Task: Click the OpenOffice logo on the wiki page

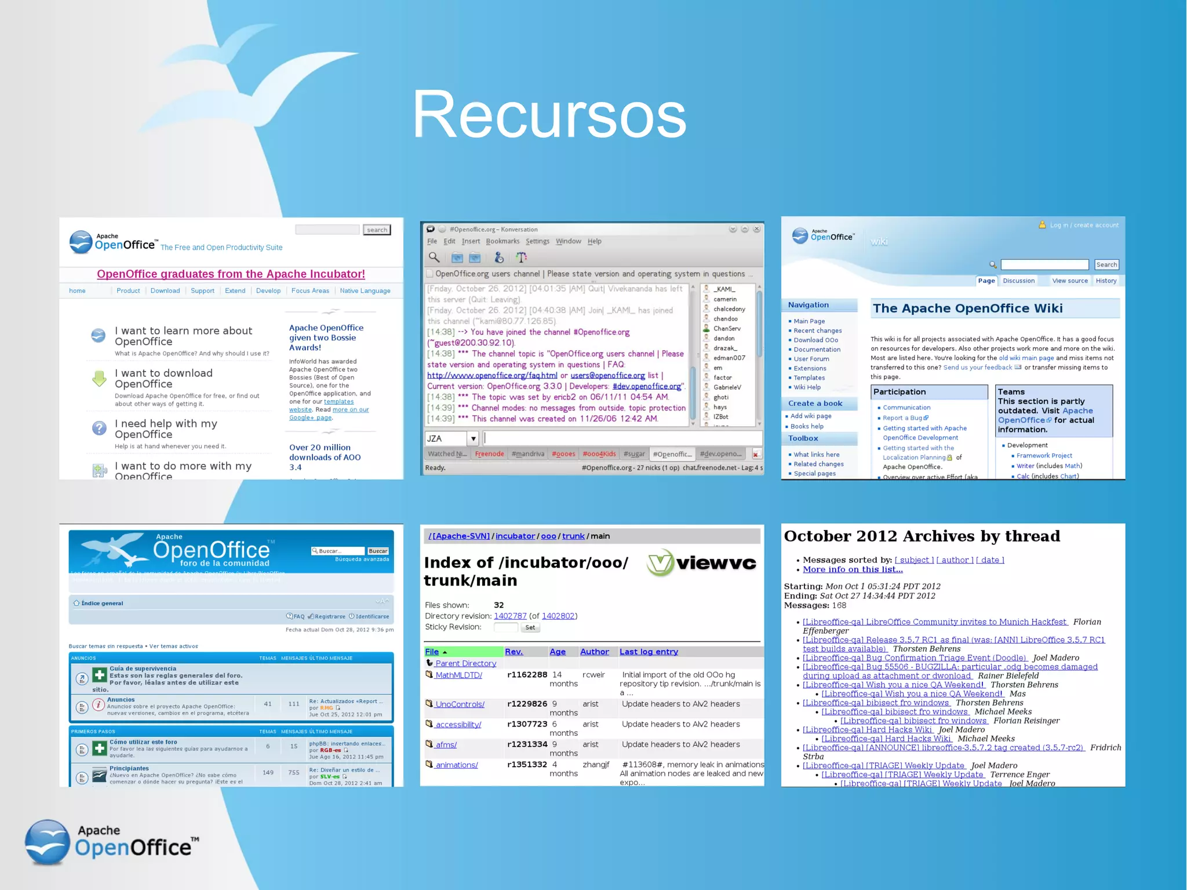Action: pyautogui.click(x=823, y=235)
